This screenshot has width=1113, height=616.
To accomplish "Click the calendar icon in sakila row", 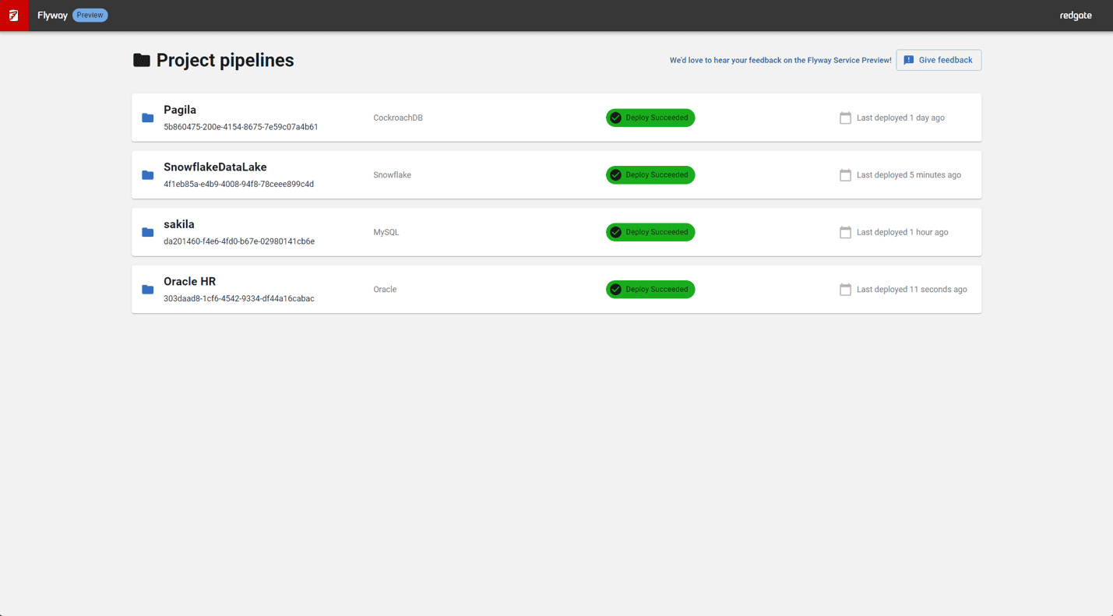I will 845,232.
